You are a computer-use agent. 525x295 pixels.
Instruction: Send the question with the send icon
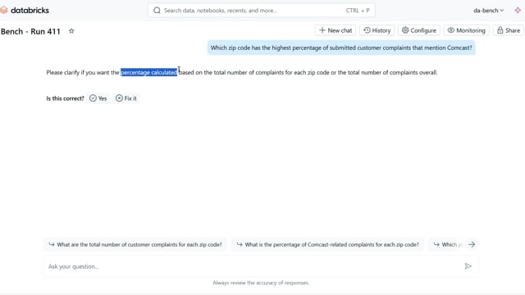(x=468, y=266)
